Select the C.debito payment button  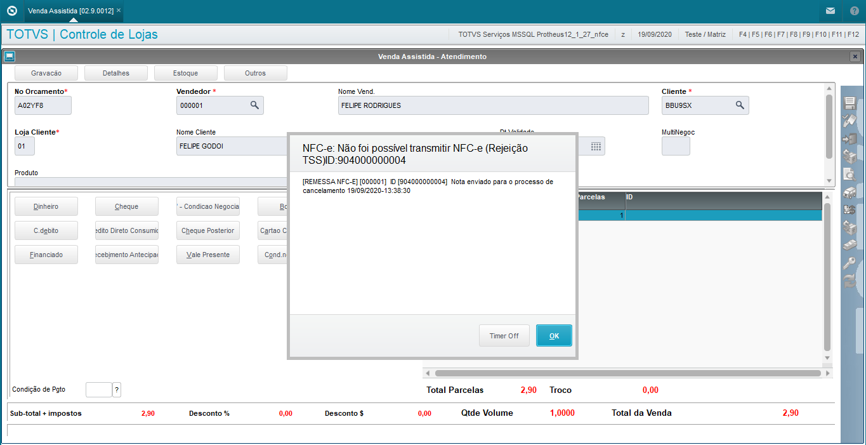[x=46, y=230]
